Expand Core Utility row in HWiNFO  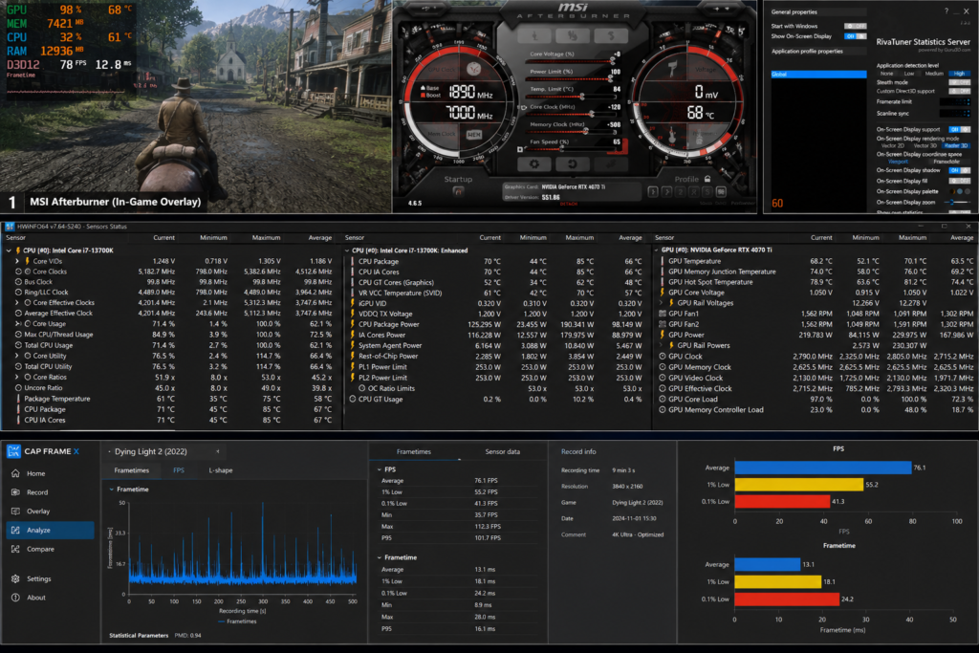point(17,356)
